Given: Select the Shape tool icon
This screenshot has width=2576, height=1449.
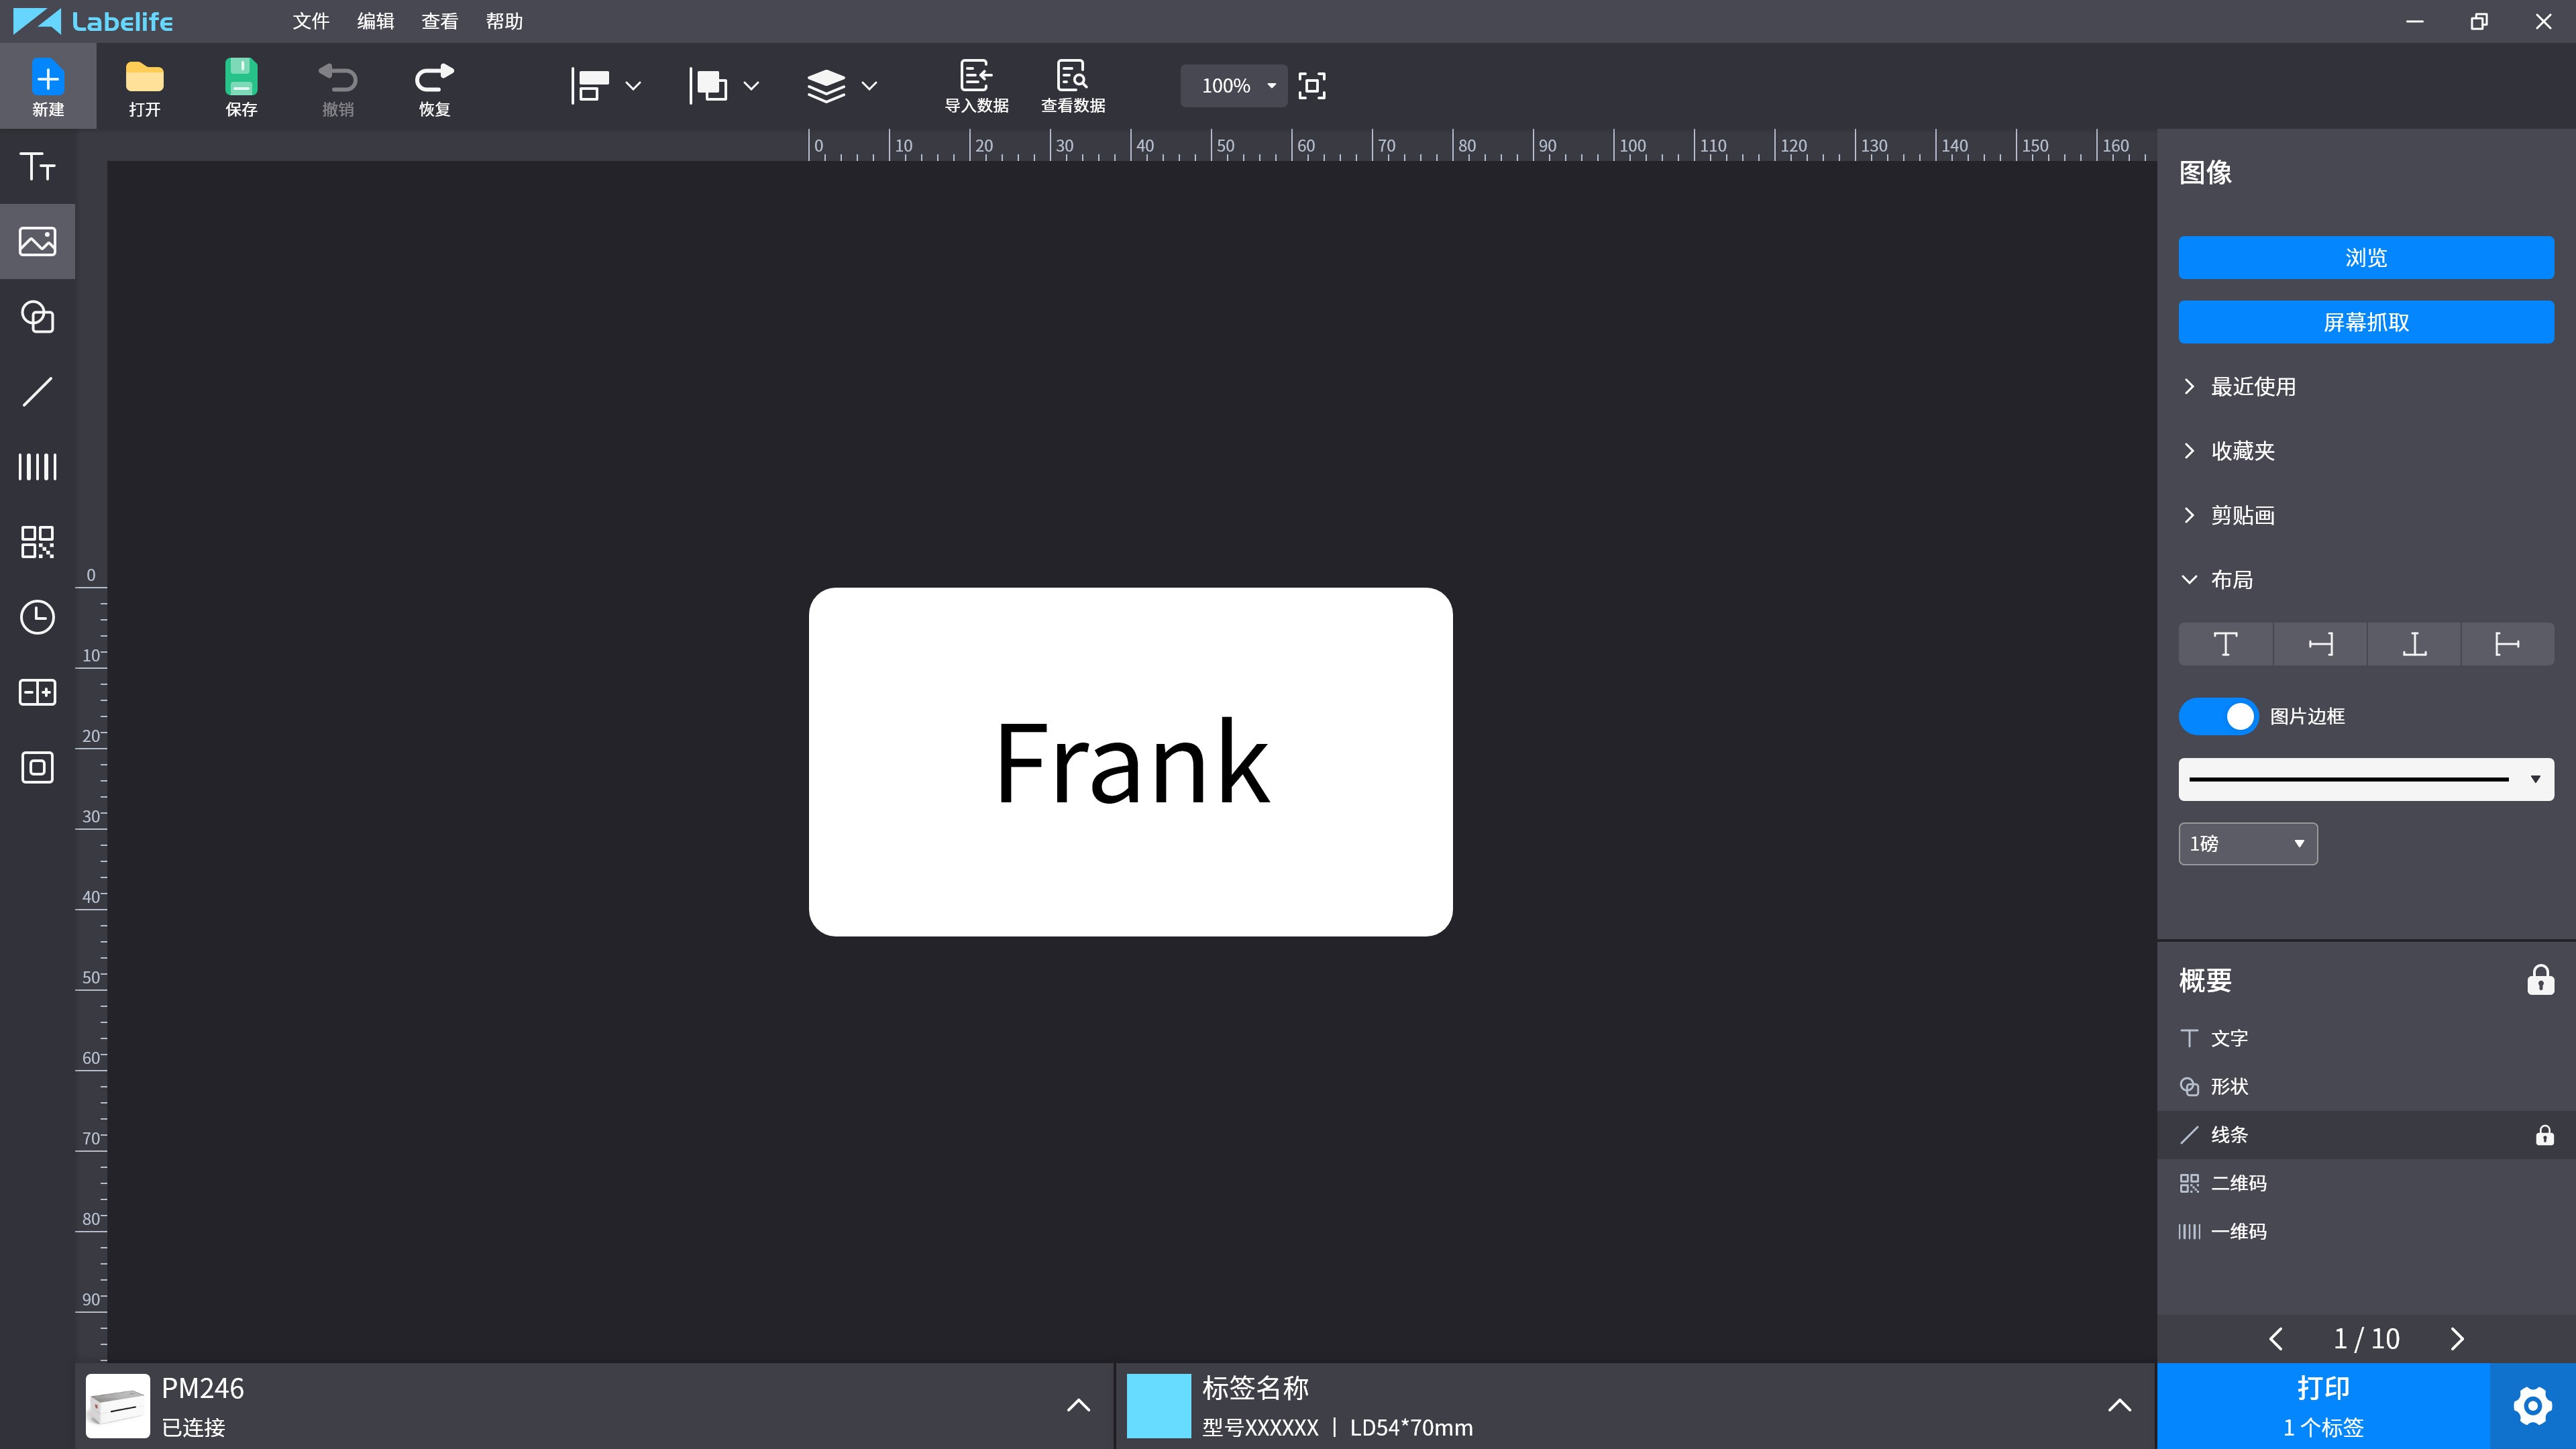Looking at the screenshot, I should 37,317.
